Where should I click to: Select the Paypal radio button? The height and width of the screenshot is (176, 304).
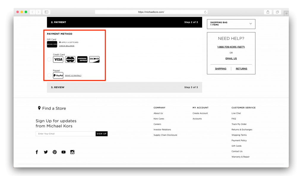point(49,76)
